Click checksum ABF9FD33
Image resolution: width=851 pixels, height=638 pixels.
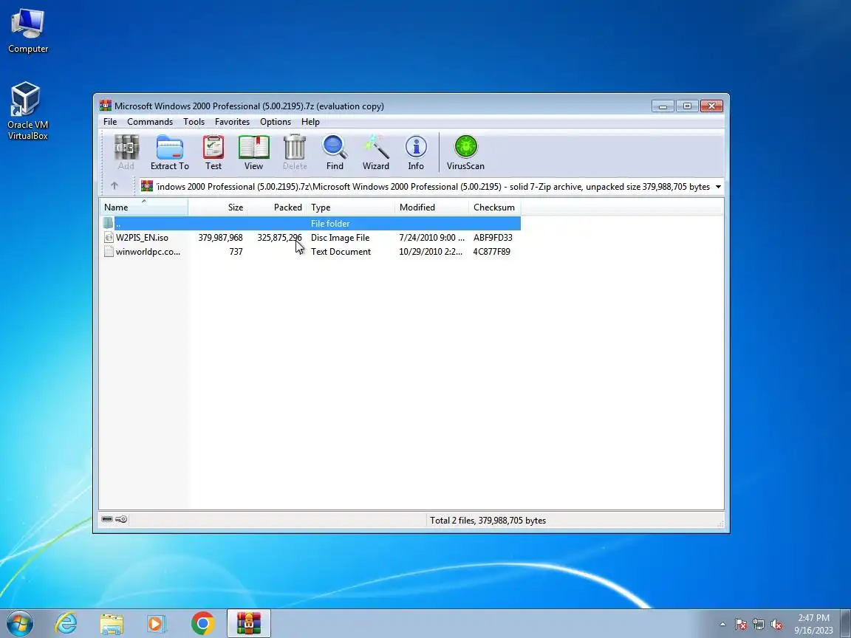[x=493, y=238]
